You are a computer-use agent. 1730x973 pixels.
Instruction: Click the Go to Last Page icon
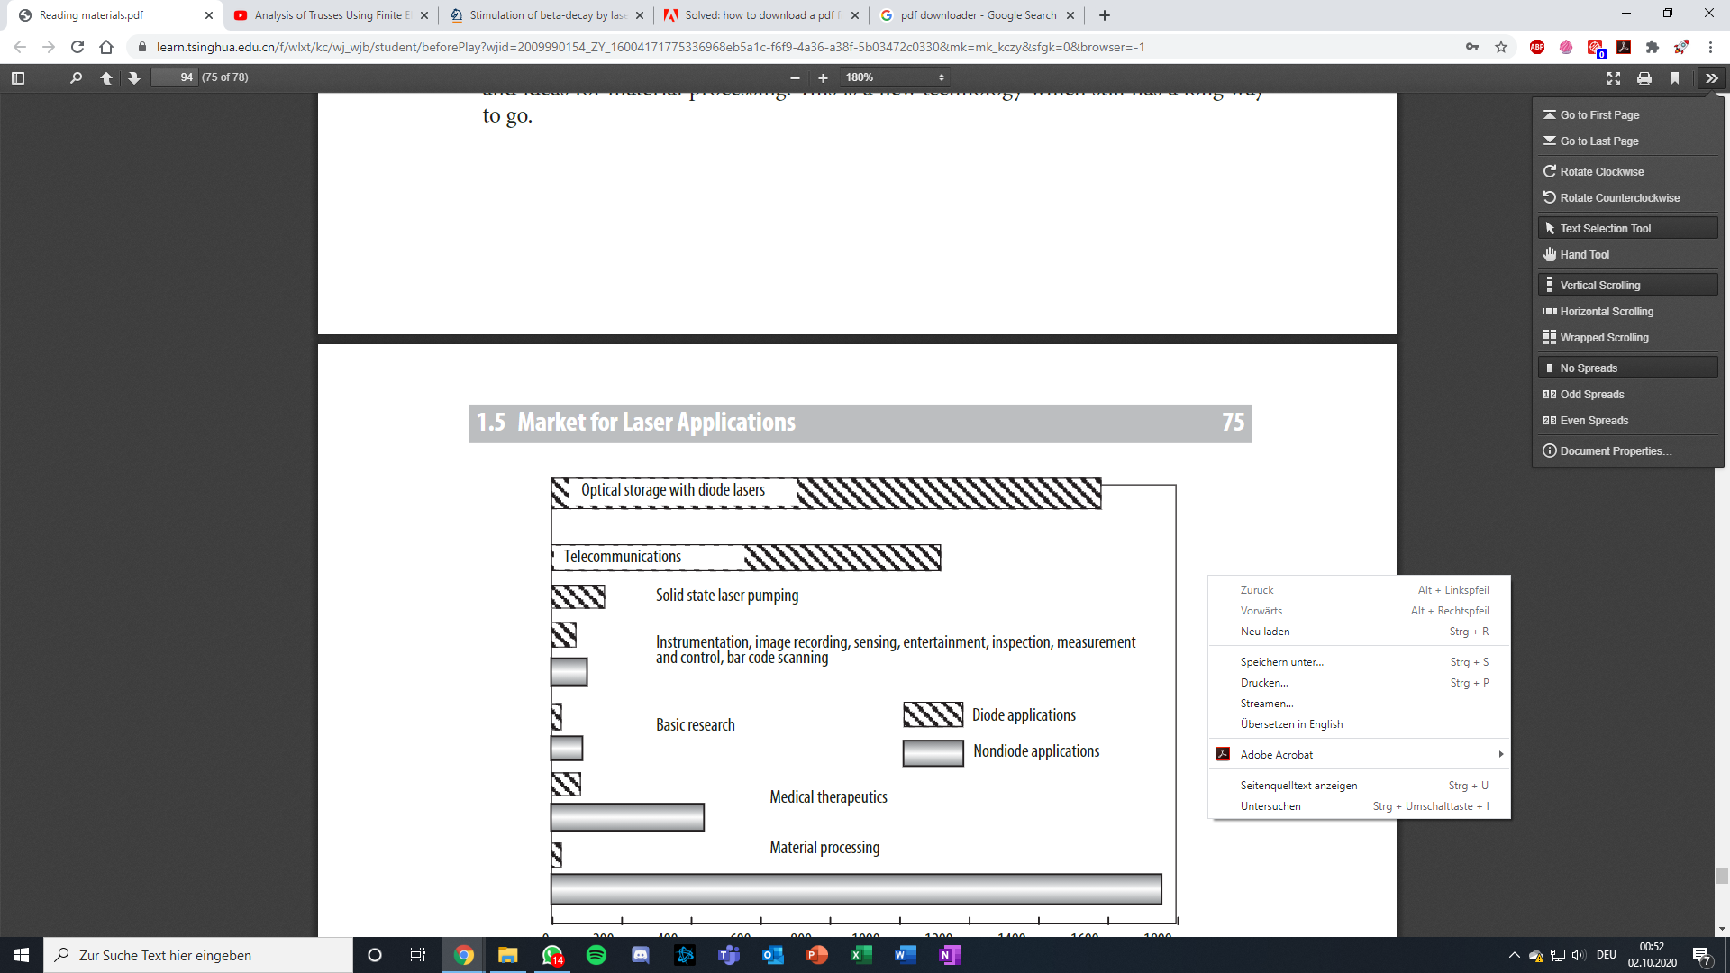point(1550,141)
